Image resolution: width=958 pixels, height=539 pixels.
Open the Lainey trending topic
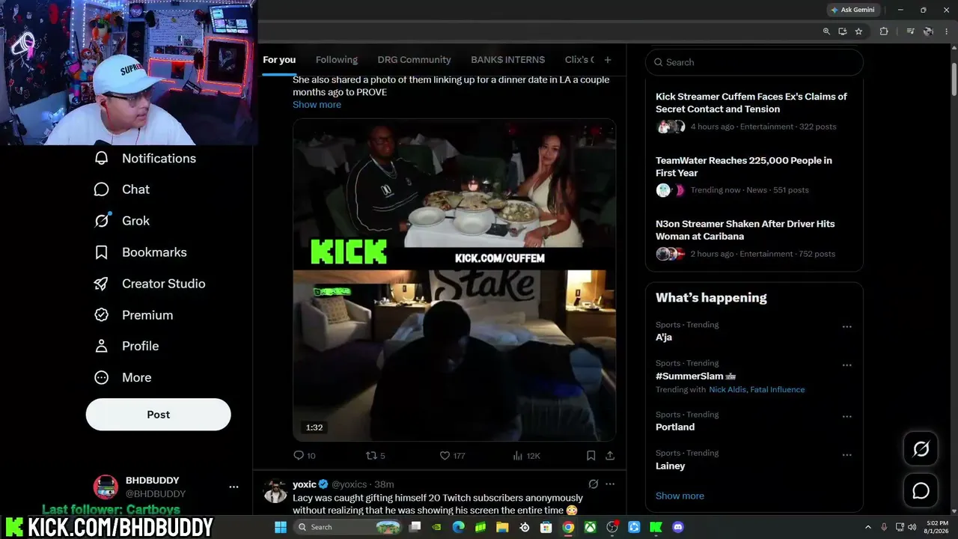tap(671, 466)
